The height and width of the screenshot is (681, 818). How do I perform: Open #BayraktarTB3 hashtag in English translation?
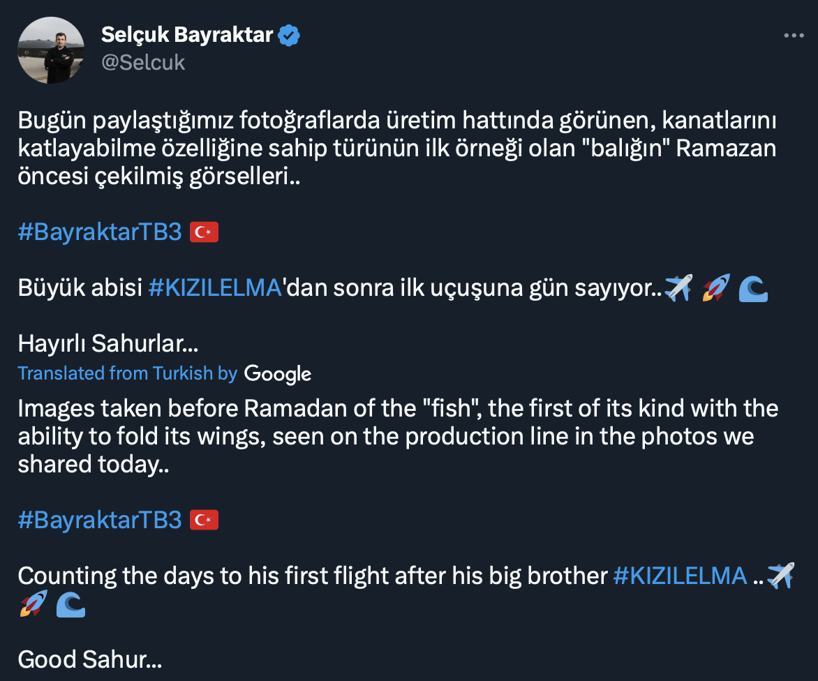pyautogui.click(x=100, y=520)
